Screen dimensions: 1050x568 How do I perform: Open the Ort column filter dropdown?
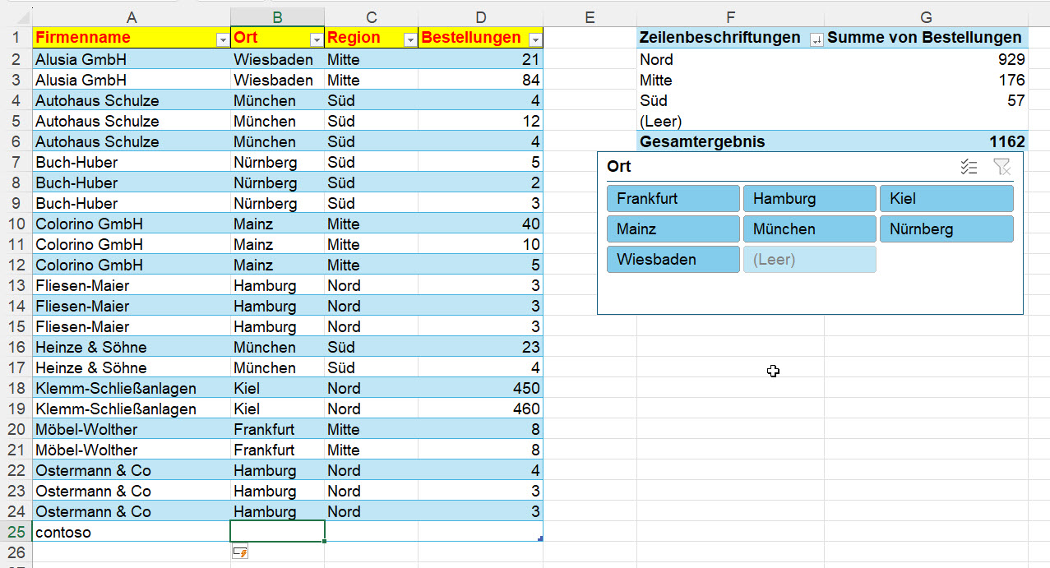316,39
